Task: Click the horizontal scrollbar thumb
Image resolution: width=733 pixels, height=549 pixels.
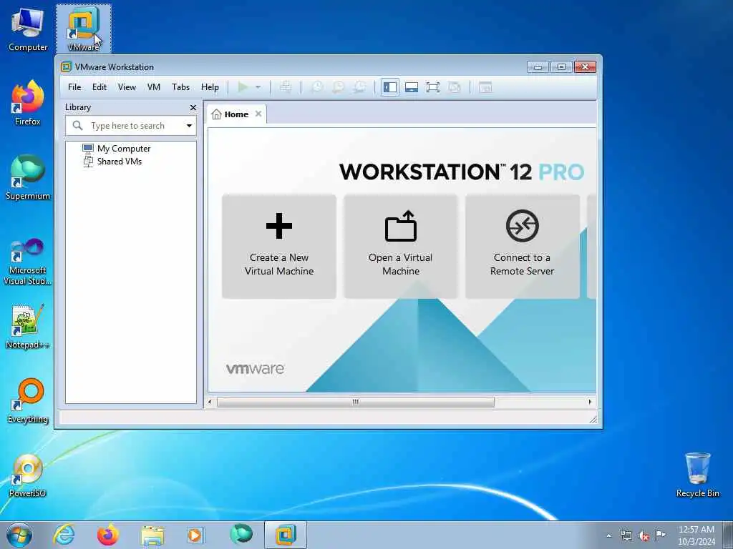Action: click(355, 402)
